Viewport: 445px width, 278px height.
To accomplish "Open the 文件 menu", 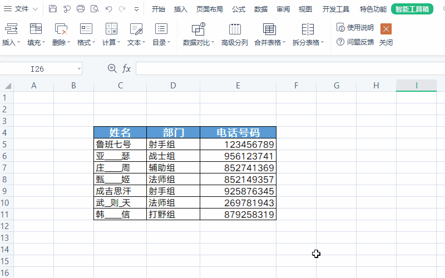I will [x=21, y=9].
